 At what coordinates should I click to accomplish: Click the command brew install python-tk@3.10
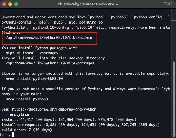point(34,79)
